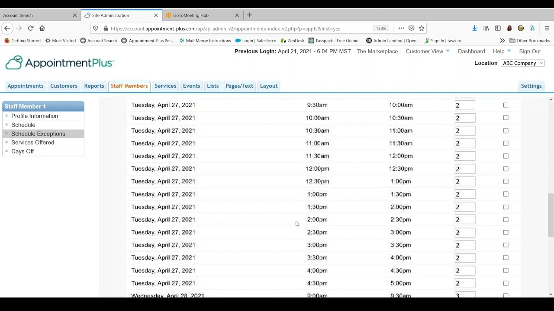Check the 11:00am to 11:30am row checkbox

(506, 143)
